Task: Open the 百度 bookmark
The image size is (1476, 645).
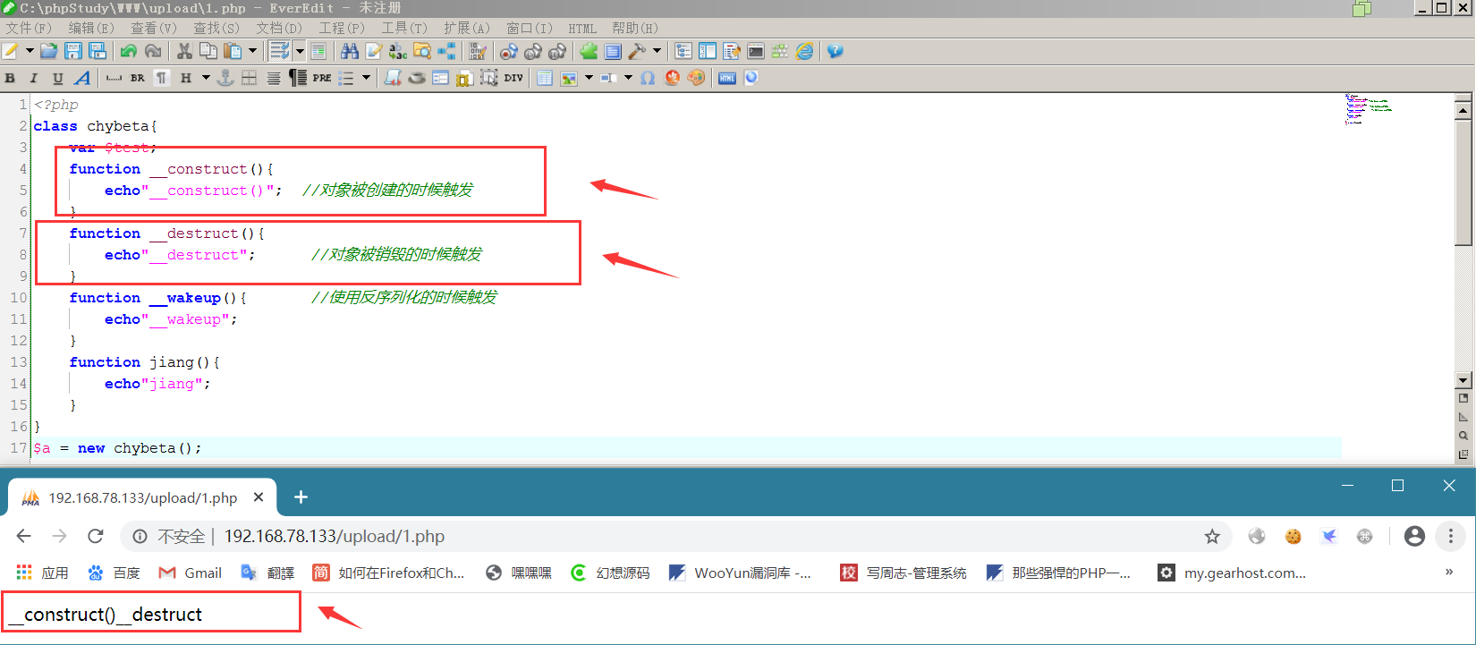Action: tap(114, 573)
